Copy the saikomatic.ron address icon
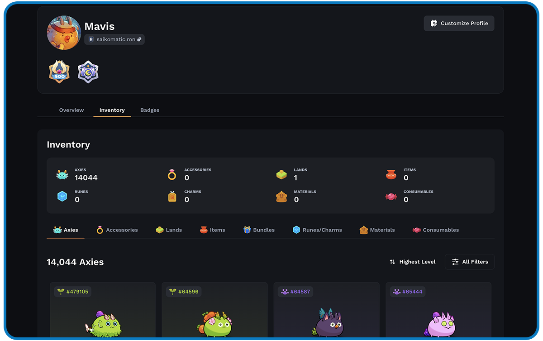Viewport: 543px width, 341px height. [139, 39]
